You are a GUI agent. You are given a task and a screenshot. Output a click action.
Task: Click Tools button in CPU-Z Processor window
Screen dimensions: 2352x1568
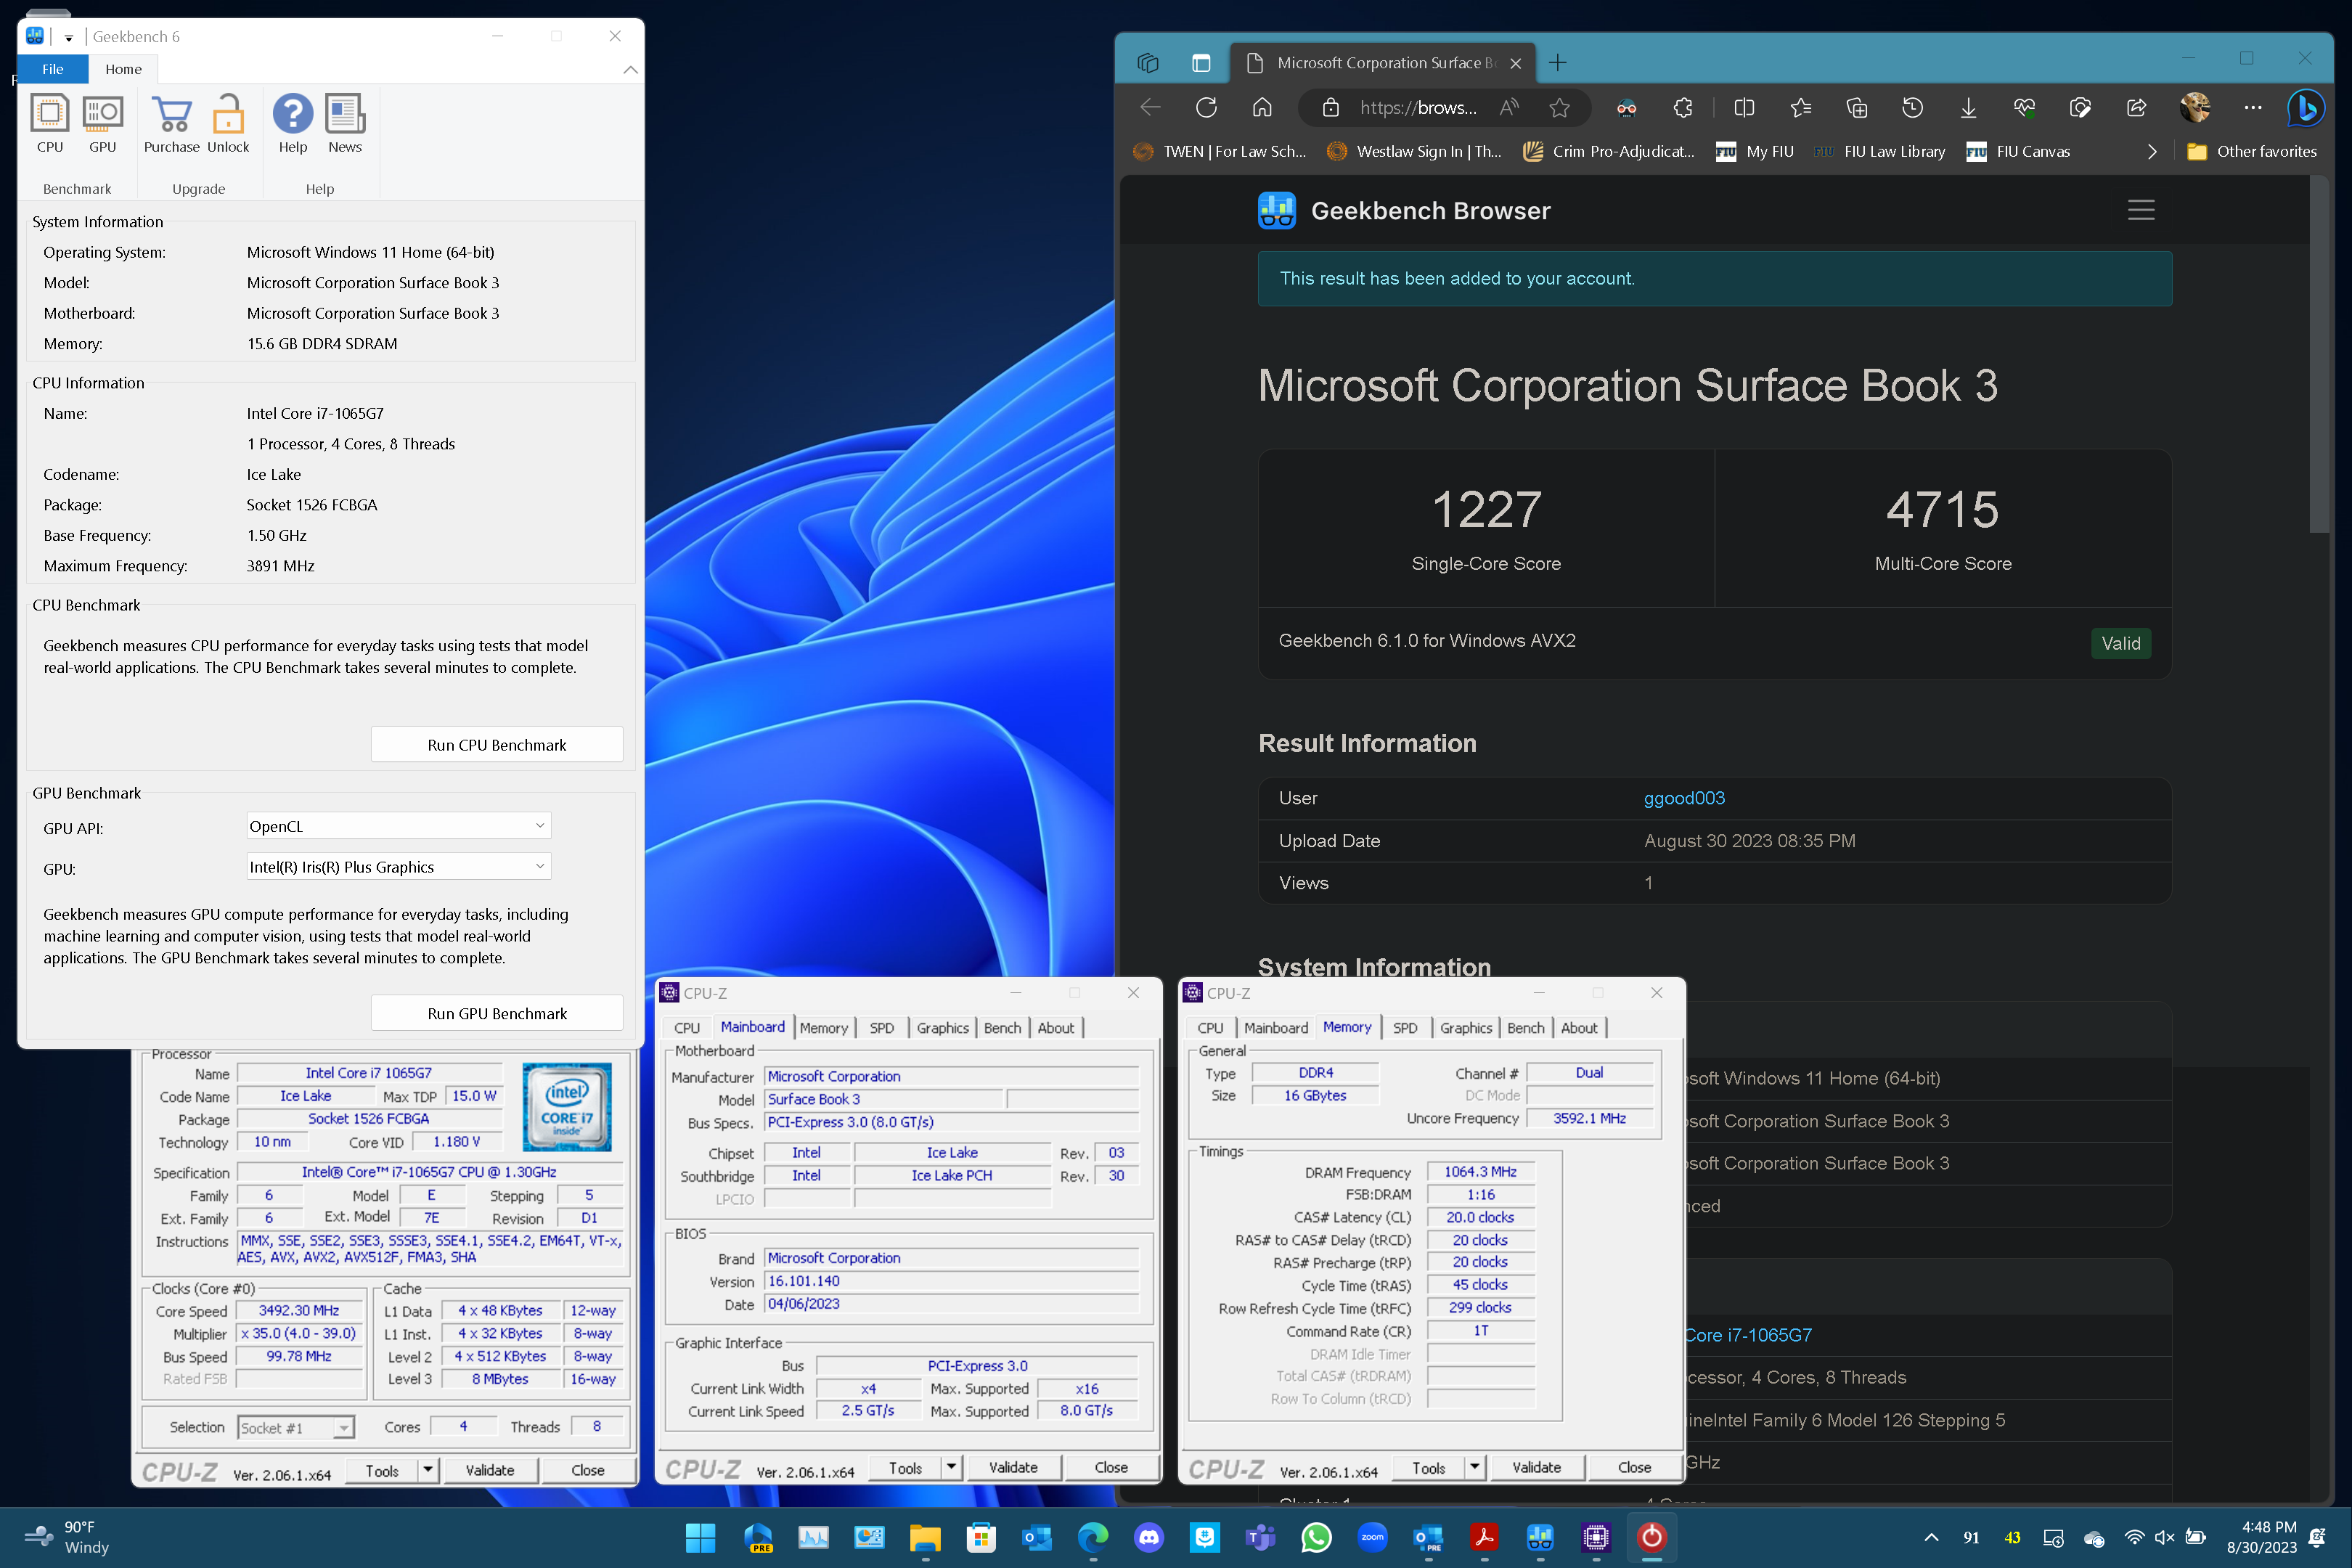(x=382, y=1470)
